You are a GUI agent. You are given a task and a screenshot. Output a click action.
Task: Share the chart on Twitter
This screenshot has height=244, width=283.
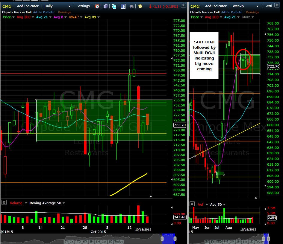coord(114,6)
